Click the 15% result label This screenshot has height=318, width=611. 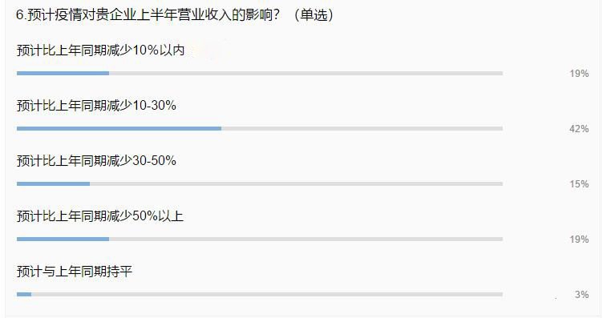coord(579,184)
